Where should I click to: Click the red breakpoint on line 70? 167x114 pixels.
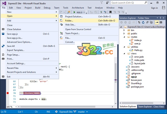point(8,93)
